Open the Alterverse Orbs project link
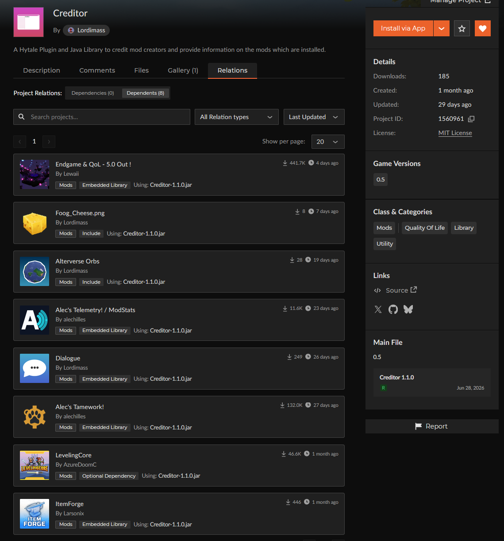The width and height of the screenshot is (504, 541). (x=77, y=261)
